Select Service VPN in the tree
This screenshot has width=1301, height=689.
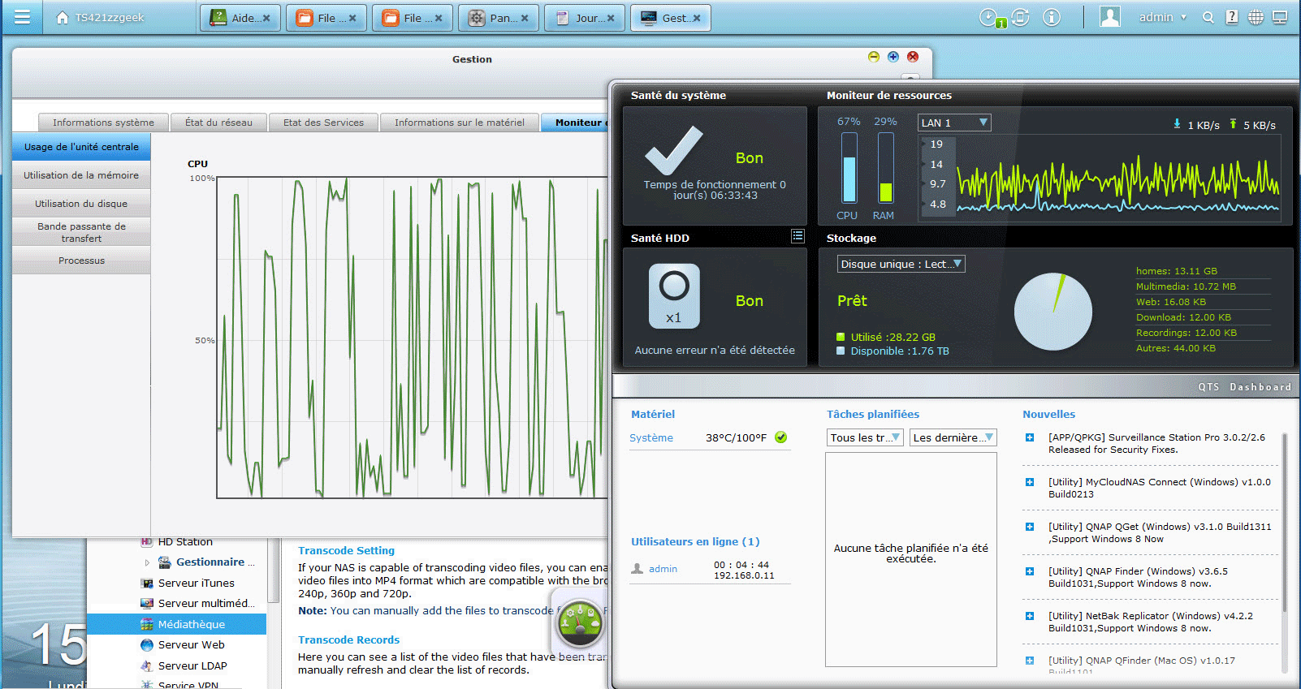point(188,685)
